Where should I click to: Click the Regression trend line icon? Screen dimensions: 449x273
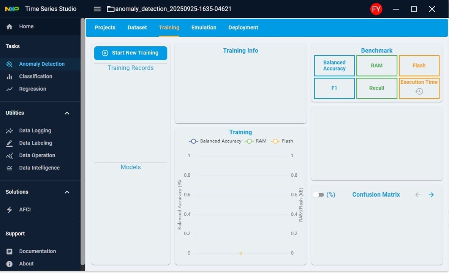click(x=9, y=89)
